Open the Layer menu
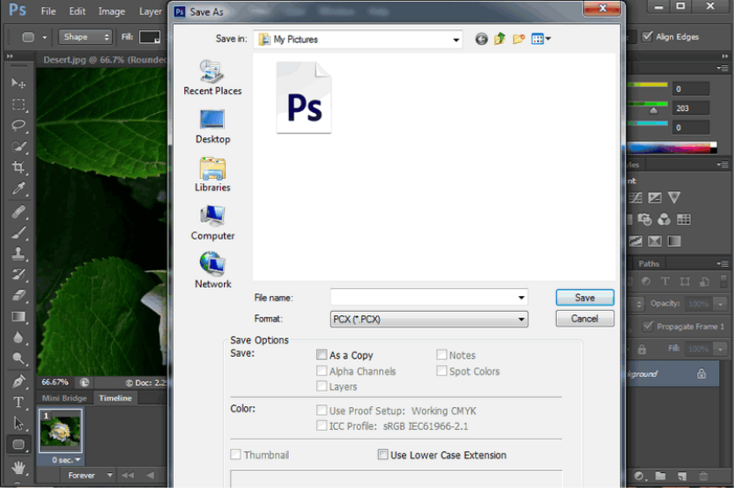 (151, 11)
